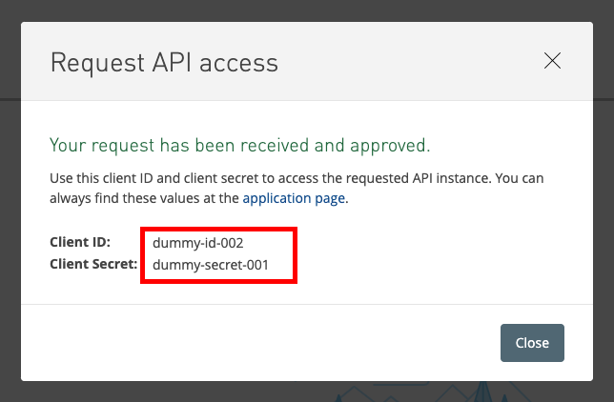Open the application page link
Image resolution: width=614 pixels, height=402 pixels.
coord(295,198)
